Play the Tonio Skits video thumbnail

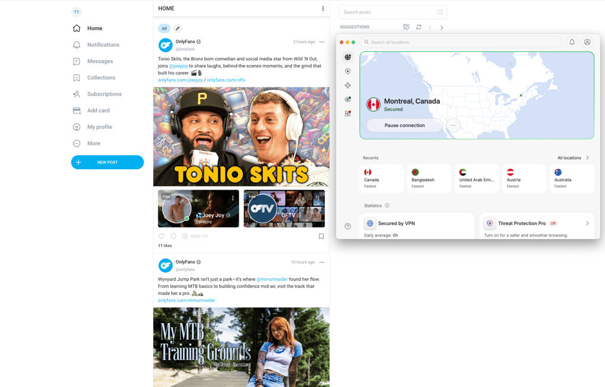coord(242,136)
